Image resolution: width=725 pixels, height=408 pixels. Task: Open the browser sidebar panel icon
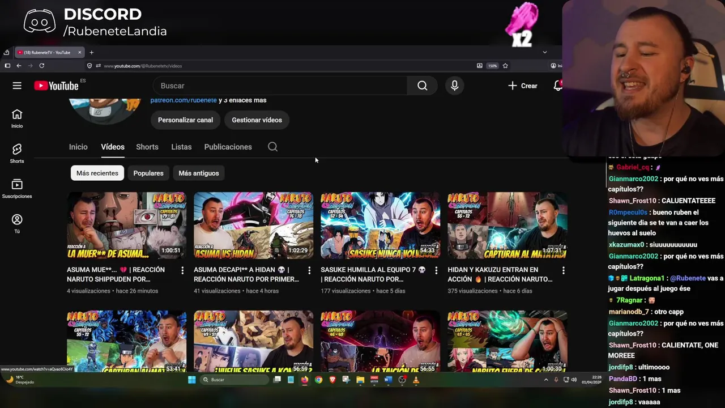7,66
